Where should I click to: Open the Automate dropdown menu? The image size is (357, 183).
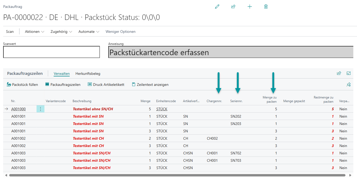[89, 32]
